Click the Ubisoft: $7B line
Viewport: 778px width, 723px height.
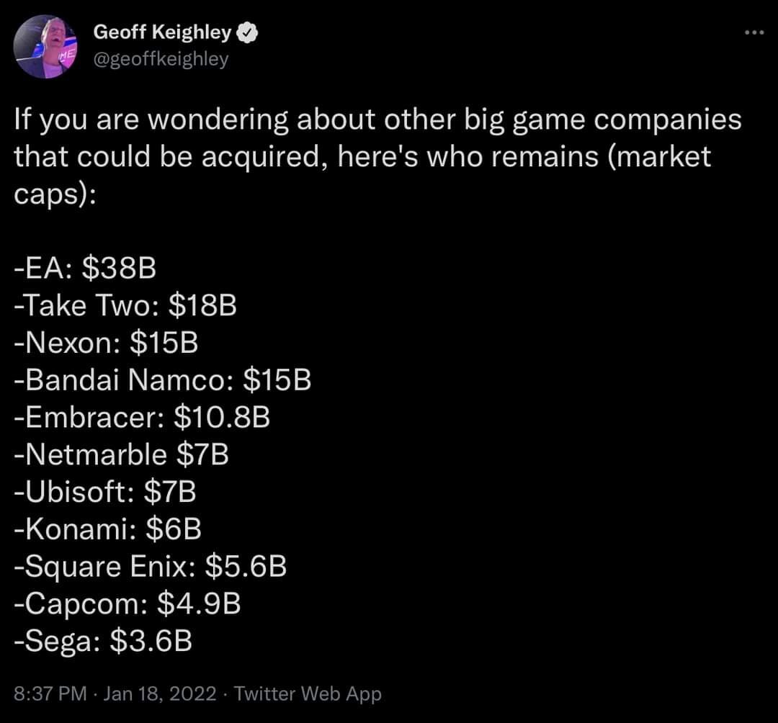[105, 491]
